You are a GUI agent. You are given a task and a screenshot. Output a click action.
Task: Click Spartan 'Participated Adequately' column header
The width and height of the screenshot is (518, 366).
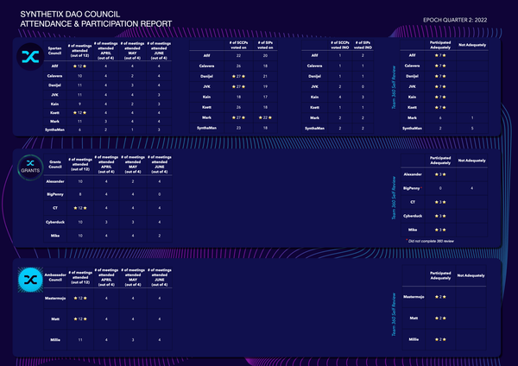440,45
